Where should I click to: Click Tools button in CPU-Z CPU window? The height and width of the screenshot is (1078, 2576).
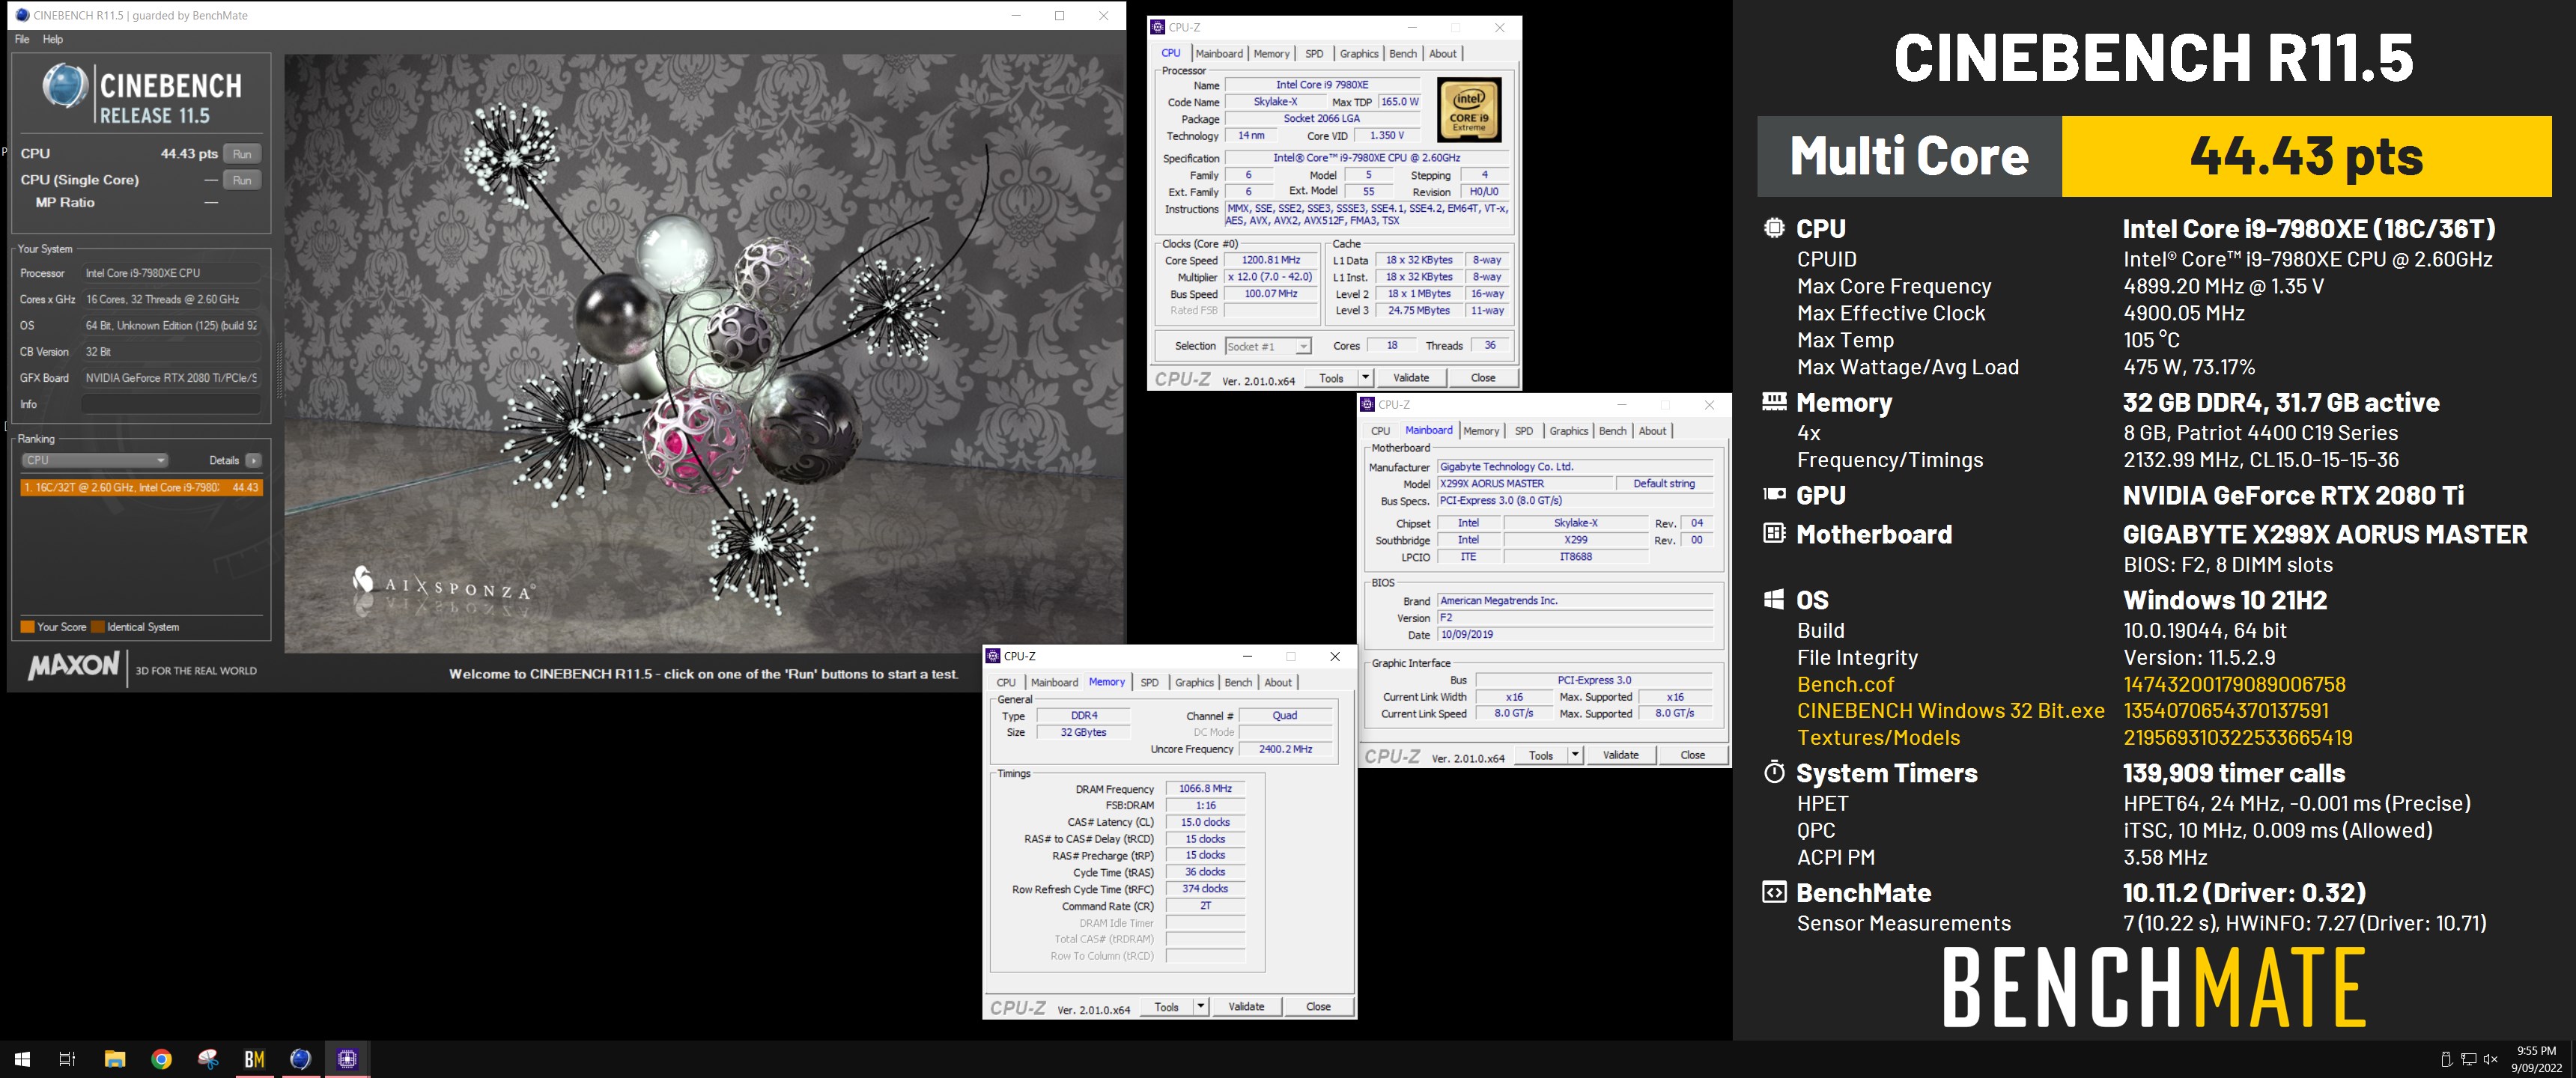pyautogui.click(x=1331, y=378)
